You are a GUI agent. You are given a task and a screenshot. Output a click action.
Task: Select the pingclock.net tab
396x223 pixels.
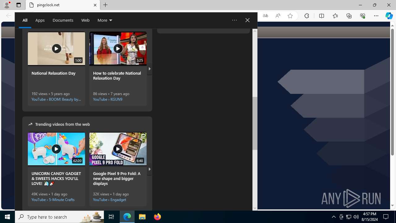(63, 5)
